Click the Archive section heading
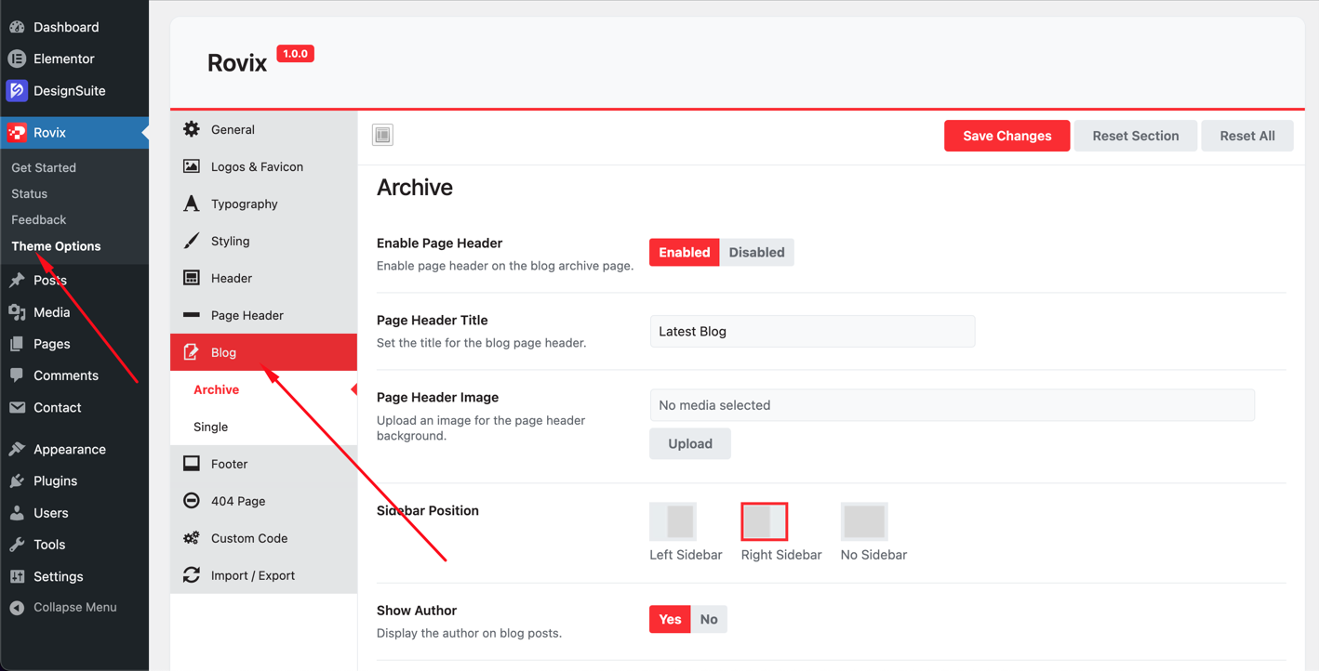Screen dimensions: 1320x671 (415, 188)
